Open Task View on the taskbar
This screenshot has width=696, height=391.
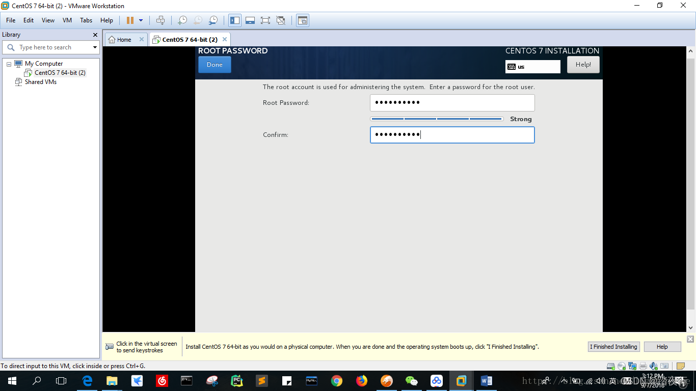click(x=61, y=381)
